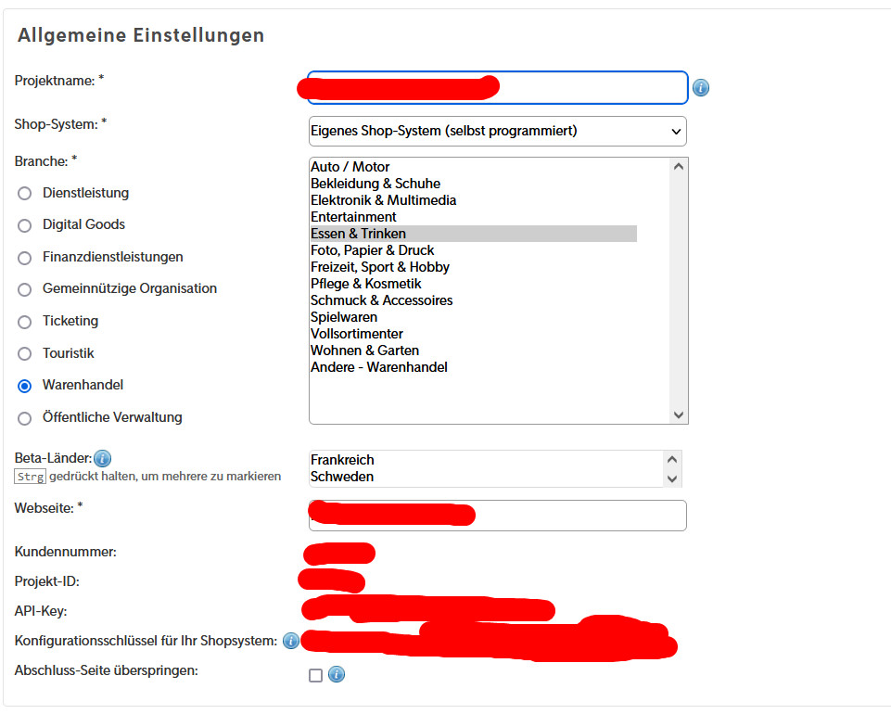This screenshot has height=714, width=891.
Task: Enable Abschluss-Seite überspringen checkbox
Action: pyautogui.click(x=315, y=675)
